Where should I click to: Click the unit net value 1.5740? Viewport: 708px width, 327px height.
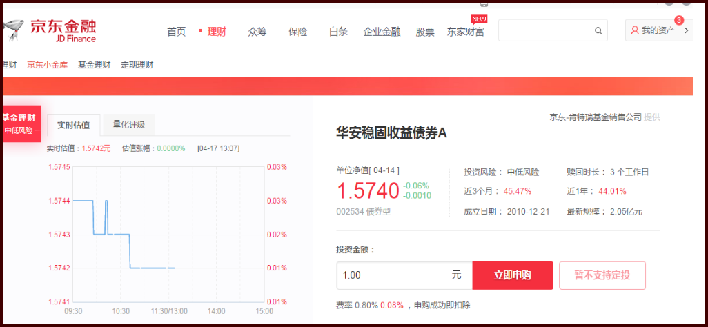pos(368,191)
